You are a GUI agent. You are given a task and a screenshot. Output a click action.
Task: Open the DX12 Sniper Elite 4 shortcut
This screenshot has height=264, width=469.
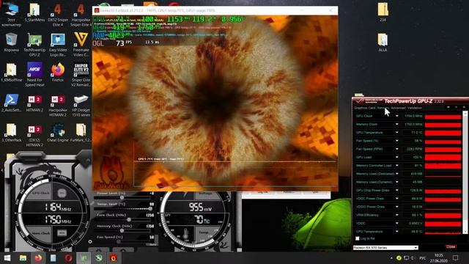pyautogui.click(x=58, y=15)
